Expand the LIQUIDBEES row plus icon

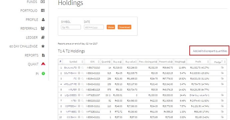click(79, 95)
